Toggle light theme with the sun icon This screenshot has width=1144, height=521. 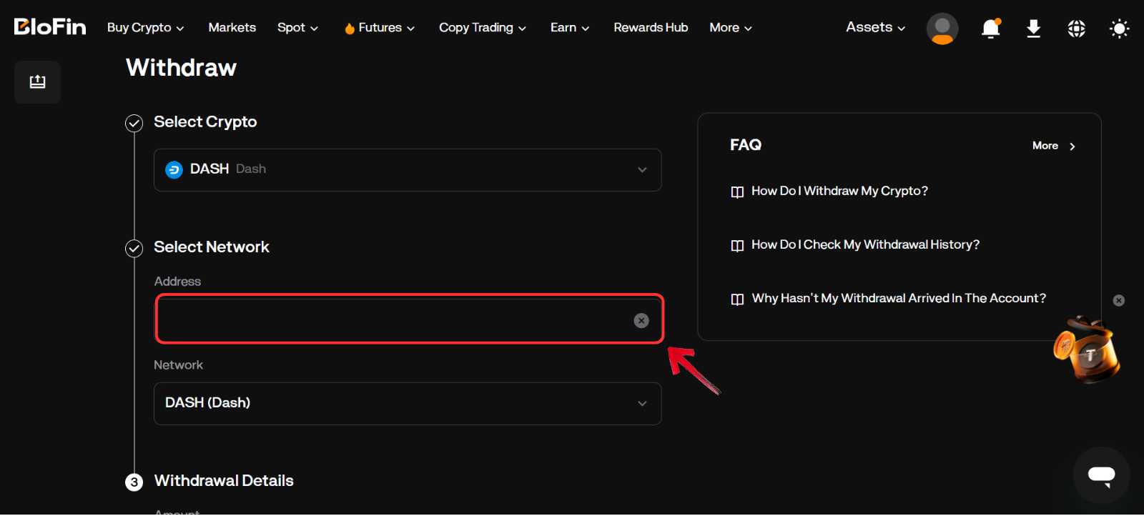[1119, 29]
